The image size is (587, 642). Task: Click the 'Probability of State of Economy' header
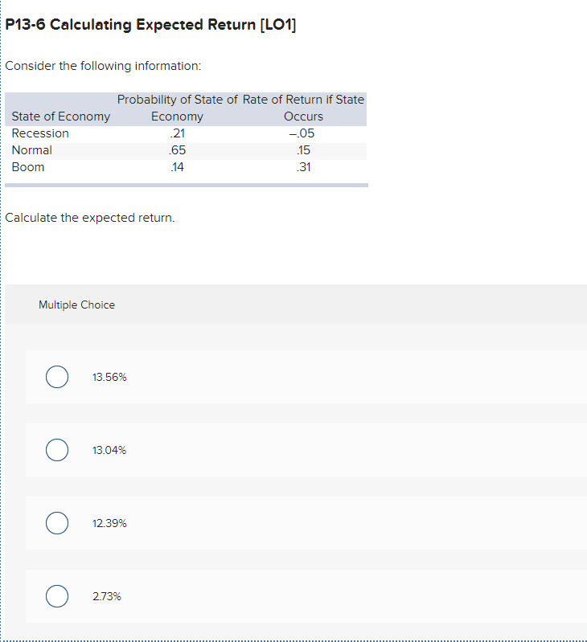point(177,108)
